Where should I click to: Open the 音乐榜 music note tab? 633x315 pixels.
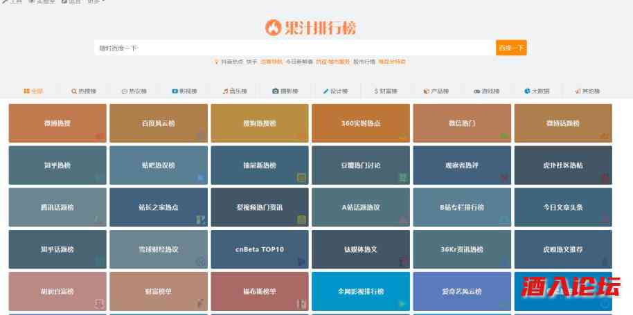click(x=234, y=91)
